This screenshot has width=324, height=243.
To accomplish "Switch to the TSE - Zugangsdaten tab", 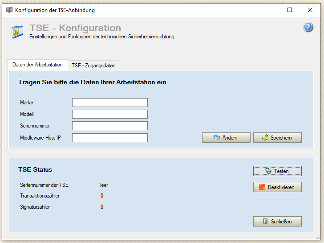I will pos(93,66).
